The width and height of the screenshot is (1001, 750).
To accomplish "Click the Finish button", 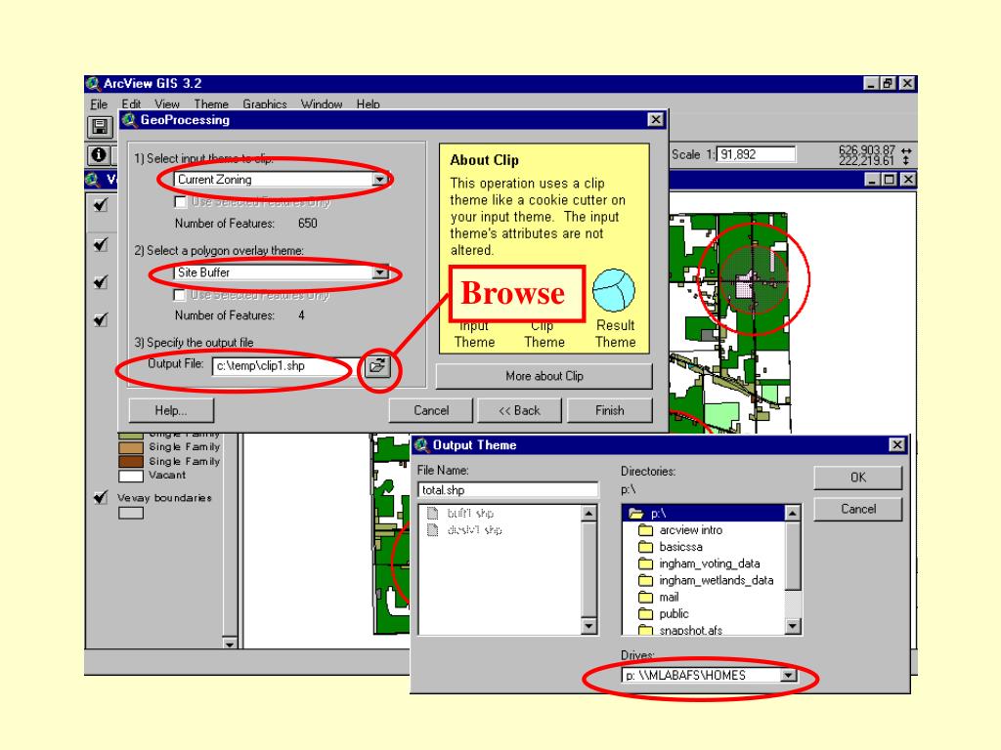I will coord(610,410).
